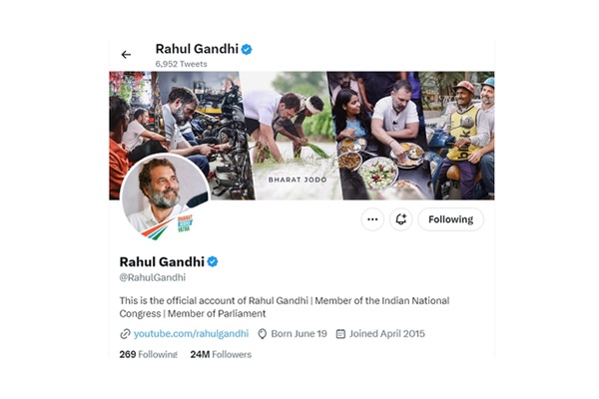View the 269 Following list

pyautogui.click(x=148, y=354)
